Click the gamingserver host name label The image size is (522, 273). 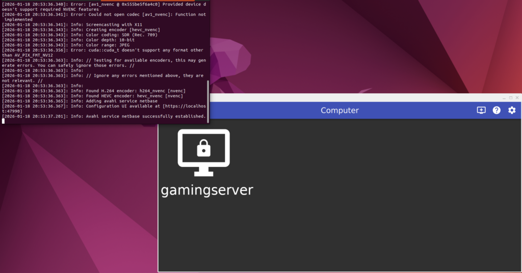click(x=207, y=190)
